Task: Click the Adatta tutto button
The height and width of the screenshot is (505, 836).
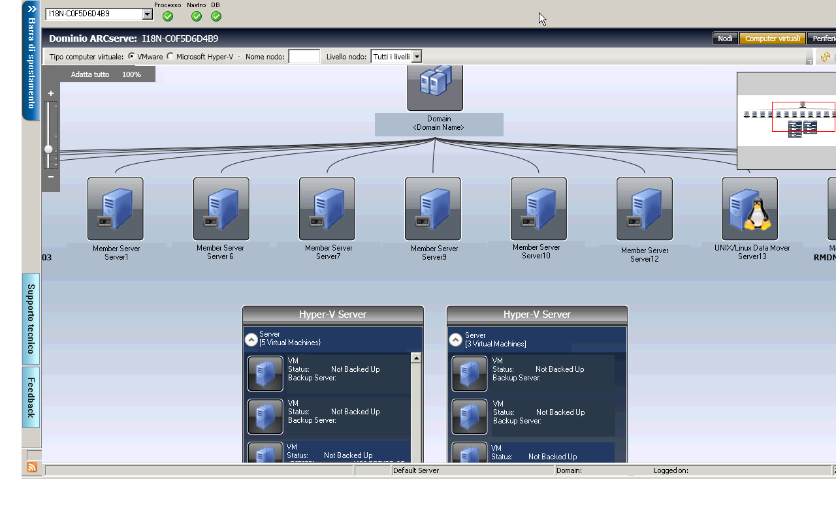Action: click(90, 74)
